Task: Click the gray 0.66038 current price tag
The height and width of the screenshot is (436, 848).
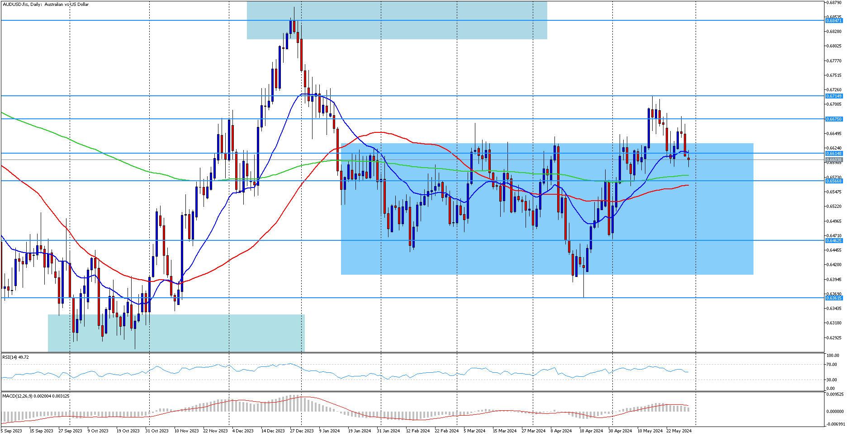Action: pyautogui.click(x=834, y=160)
